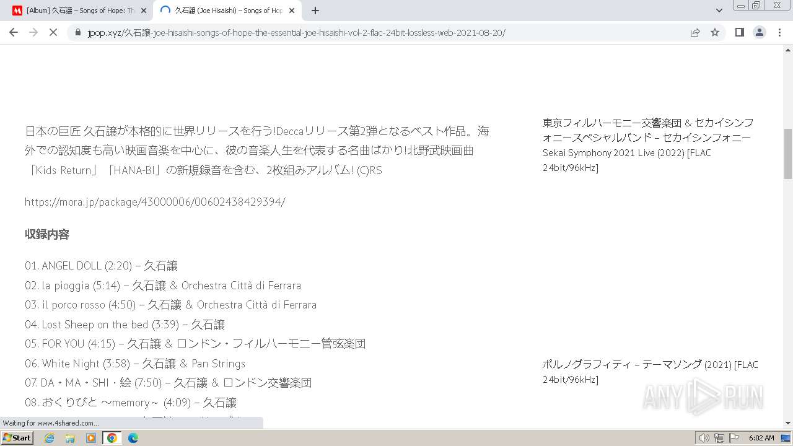Open Chrome's three-dot menu
Screen dimensions: 793x446
[x=780, y=32]
